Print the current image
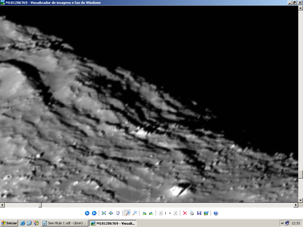The height and width of the screenshot is (227, 303). pyautogui.click(x=192, y=213)
